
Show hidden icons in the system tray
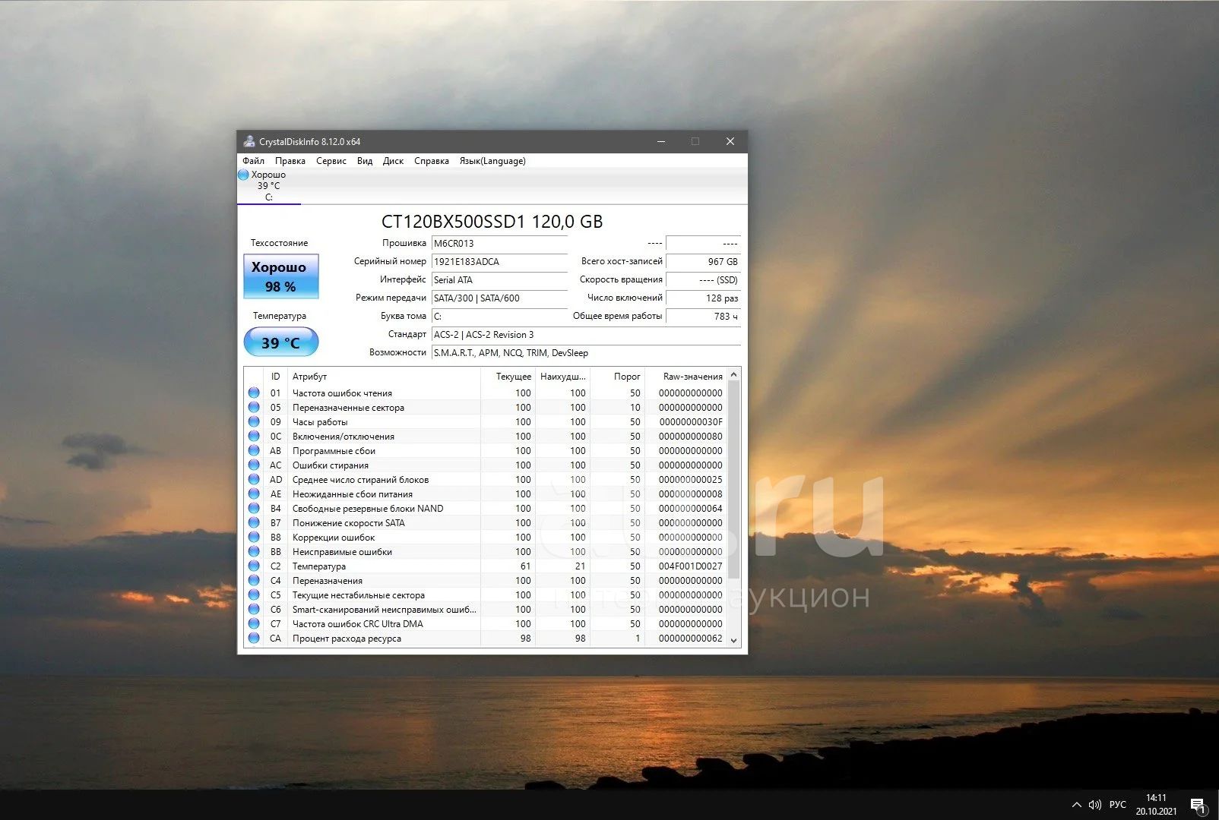click(1076, 805)
